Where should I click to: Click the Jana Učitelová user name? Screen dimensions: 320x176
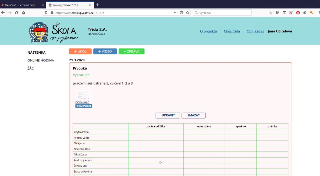click(x=280, y=31)
